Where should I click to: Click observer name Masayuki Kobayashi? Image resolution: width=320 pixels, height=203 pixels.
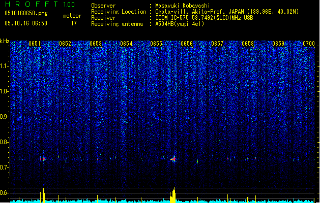(x=183, y=6)
